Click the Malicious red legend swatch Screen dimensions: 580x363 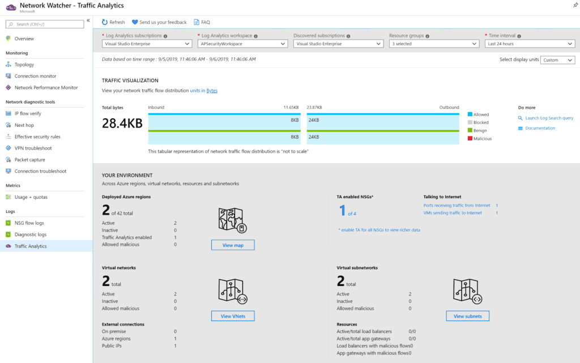[470, 138]
